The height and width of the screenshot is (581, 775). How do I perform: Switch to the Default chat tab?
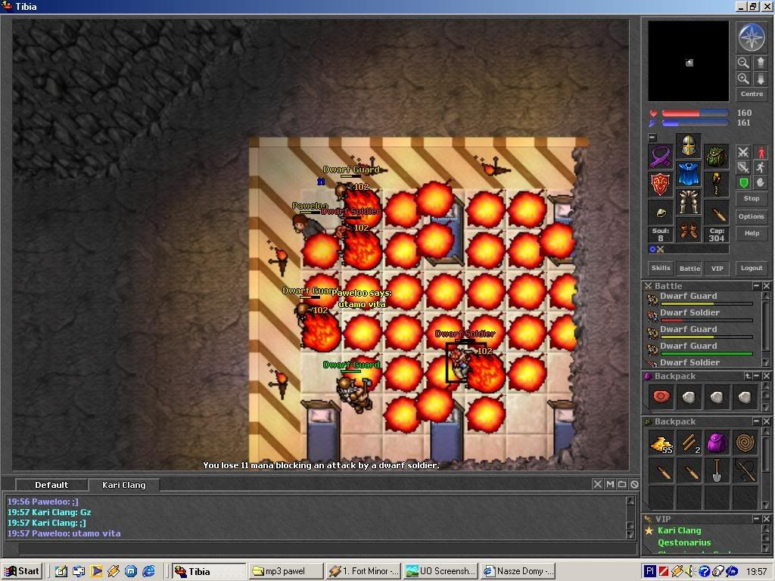point(51,485)
